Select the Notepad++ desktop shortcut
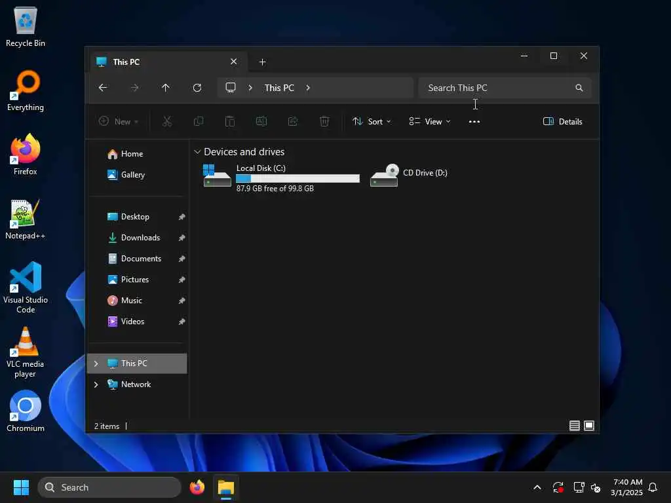Screen dimensions: 671x503 pyautogui.click(x=26, y=219)
